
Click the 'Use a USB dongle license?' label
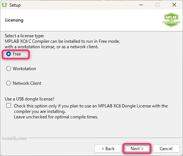click(x=30, y=99)
